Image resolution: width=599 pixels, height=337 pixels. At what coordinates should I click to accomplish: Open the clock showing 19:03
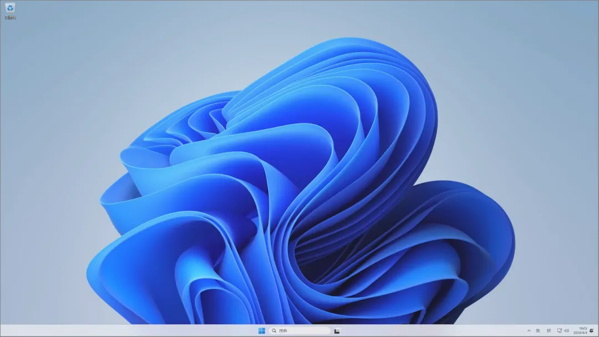(x=580, y=330)
